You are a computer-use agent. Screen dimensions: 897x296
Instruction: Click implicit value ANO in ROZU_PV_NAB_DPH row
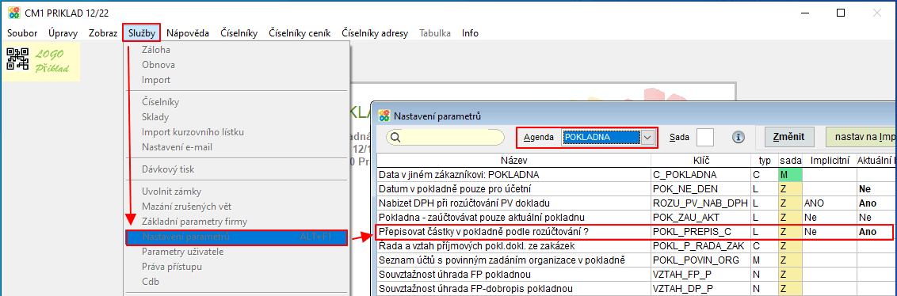[829, 203]
